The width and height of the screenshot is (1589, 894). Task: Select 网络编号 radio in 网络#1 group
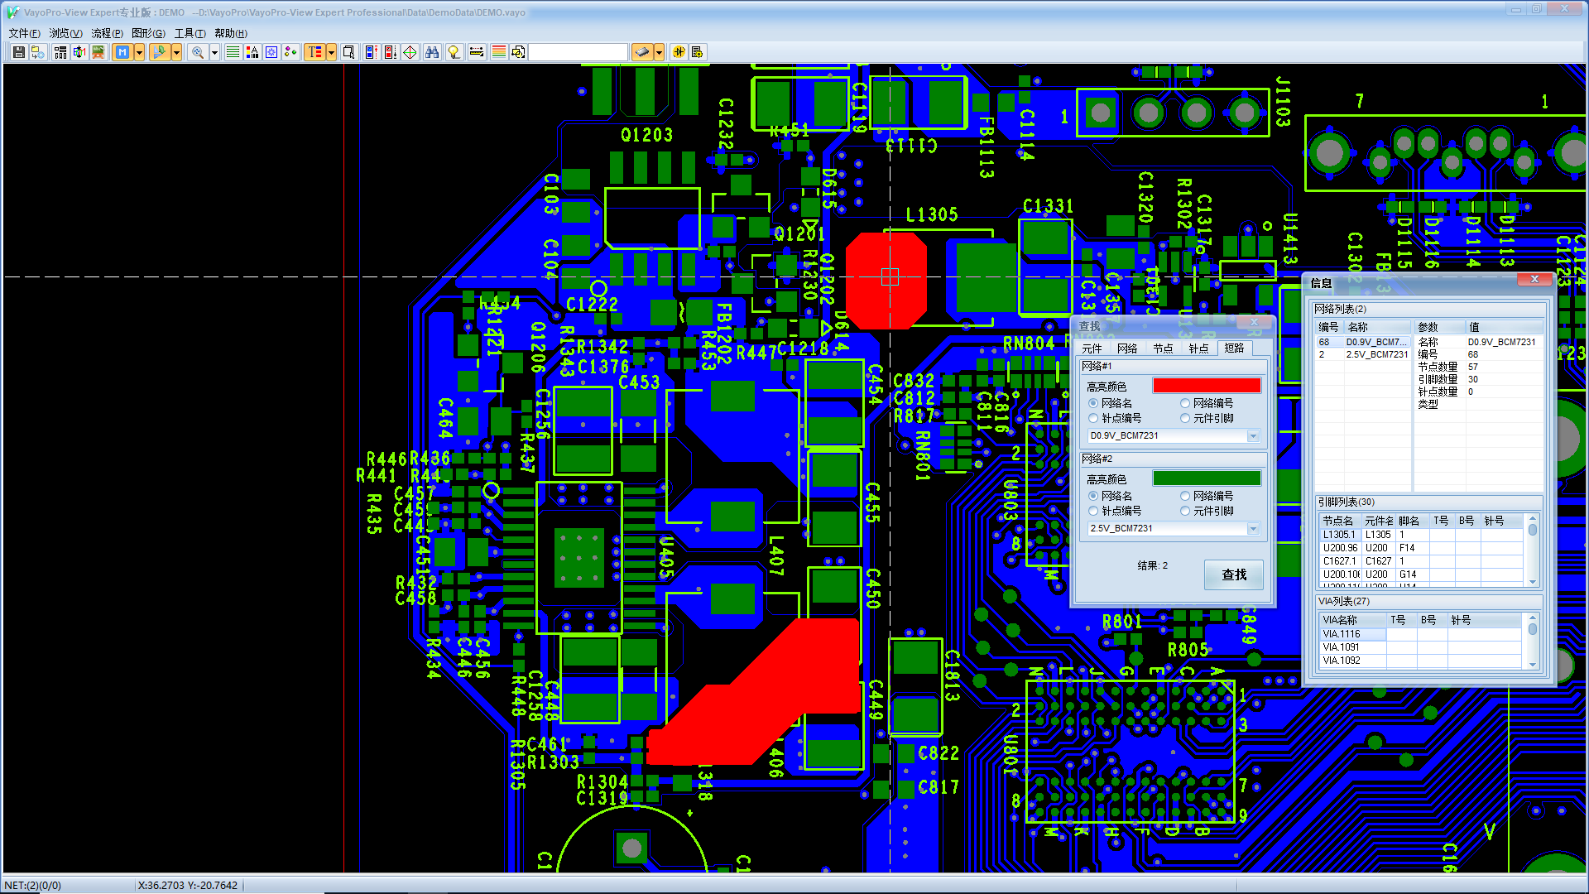(1185, 403)
